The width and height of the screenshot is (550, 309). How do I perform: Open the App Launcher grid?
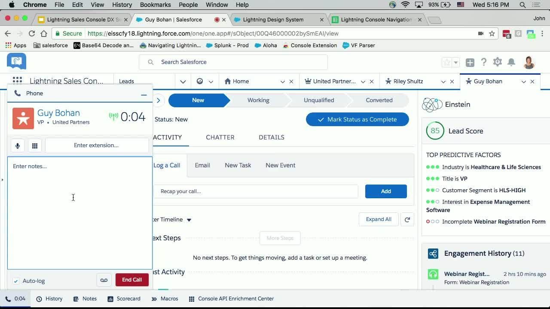click(x=17, y=81)
